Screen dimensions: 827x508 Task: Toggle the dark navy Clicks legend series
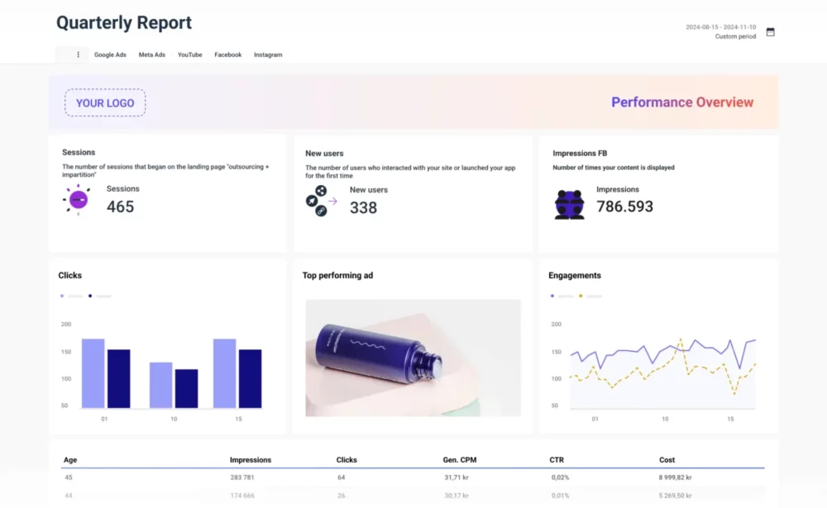coord(99,296)
